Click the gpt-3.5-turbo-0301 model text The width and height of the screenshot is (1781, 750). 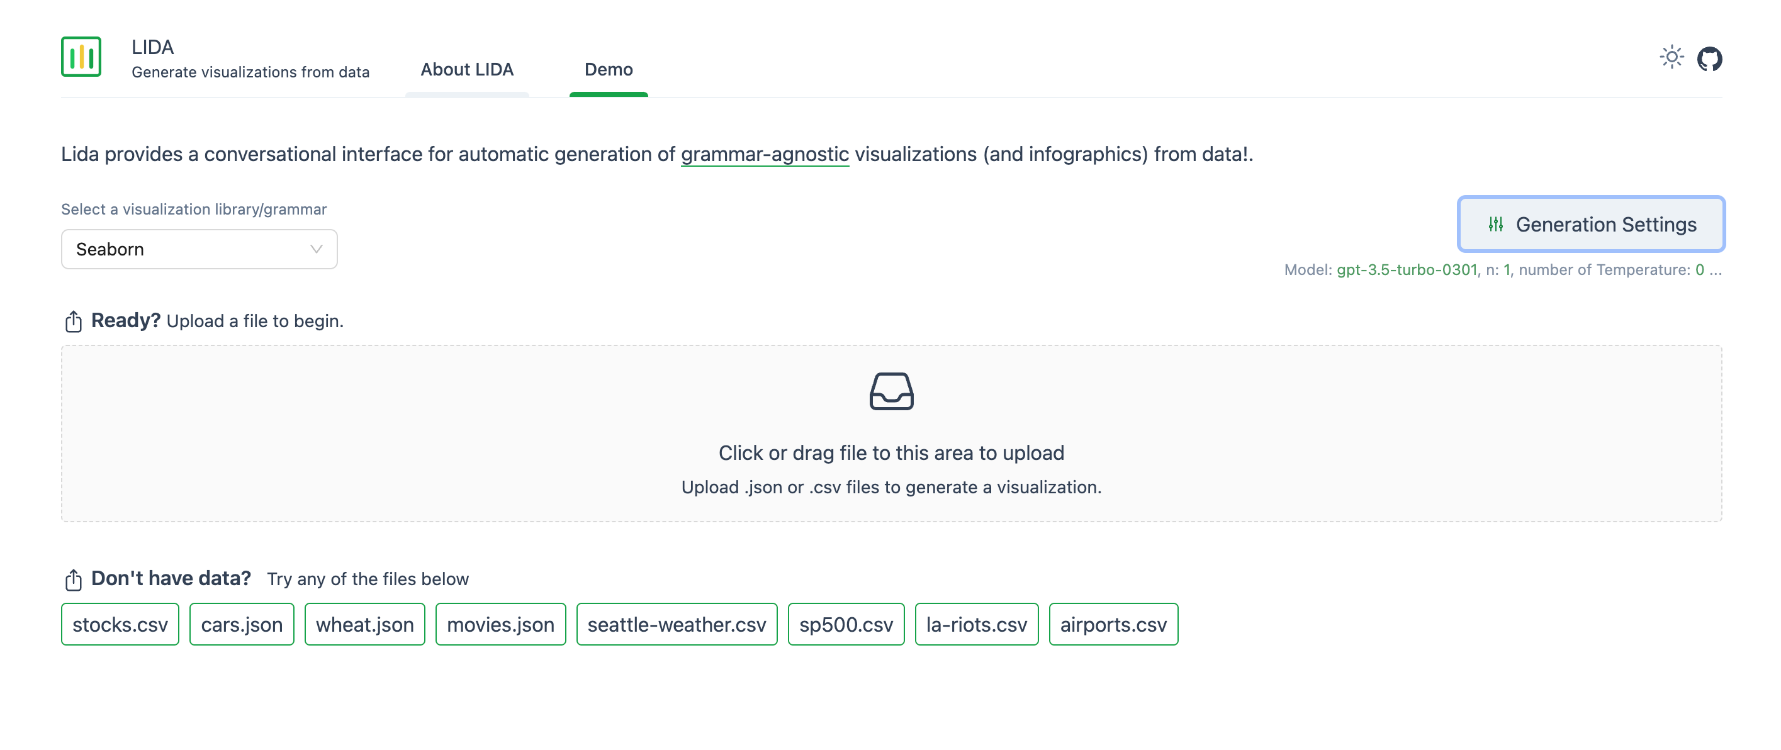click(x=1407, y=269)
